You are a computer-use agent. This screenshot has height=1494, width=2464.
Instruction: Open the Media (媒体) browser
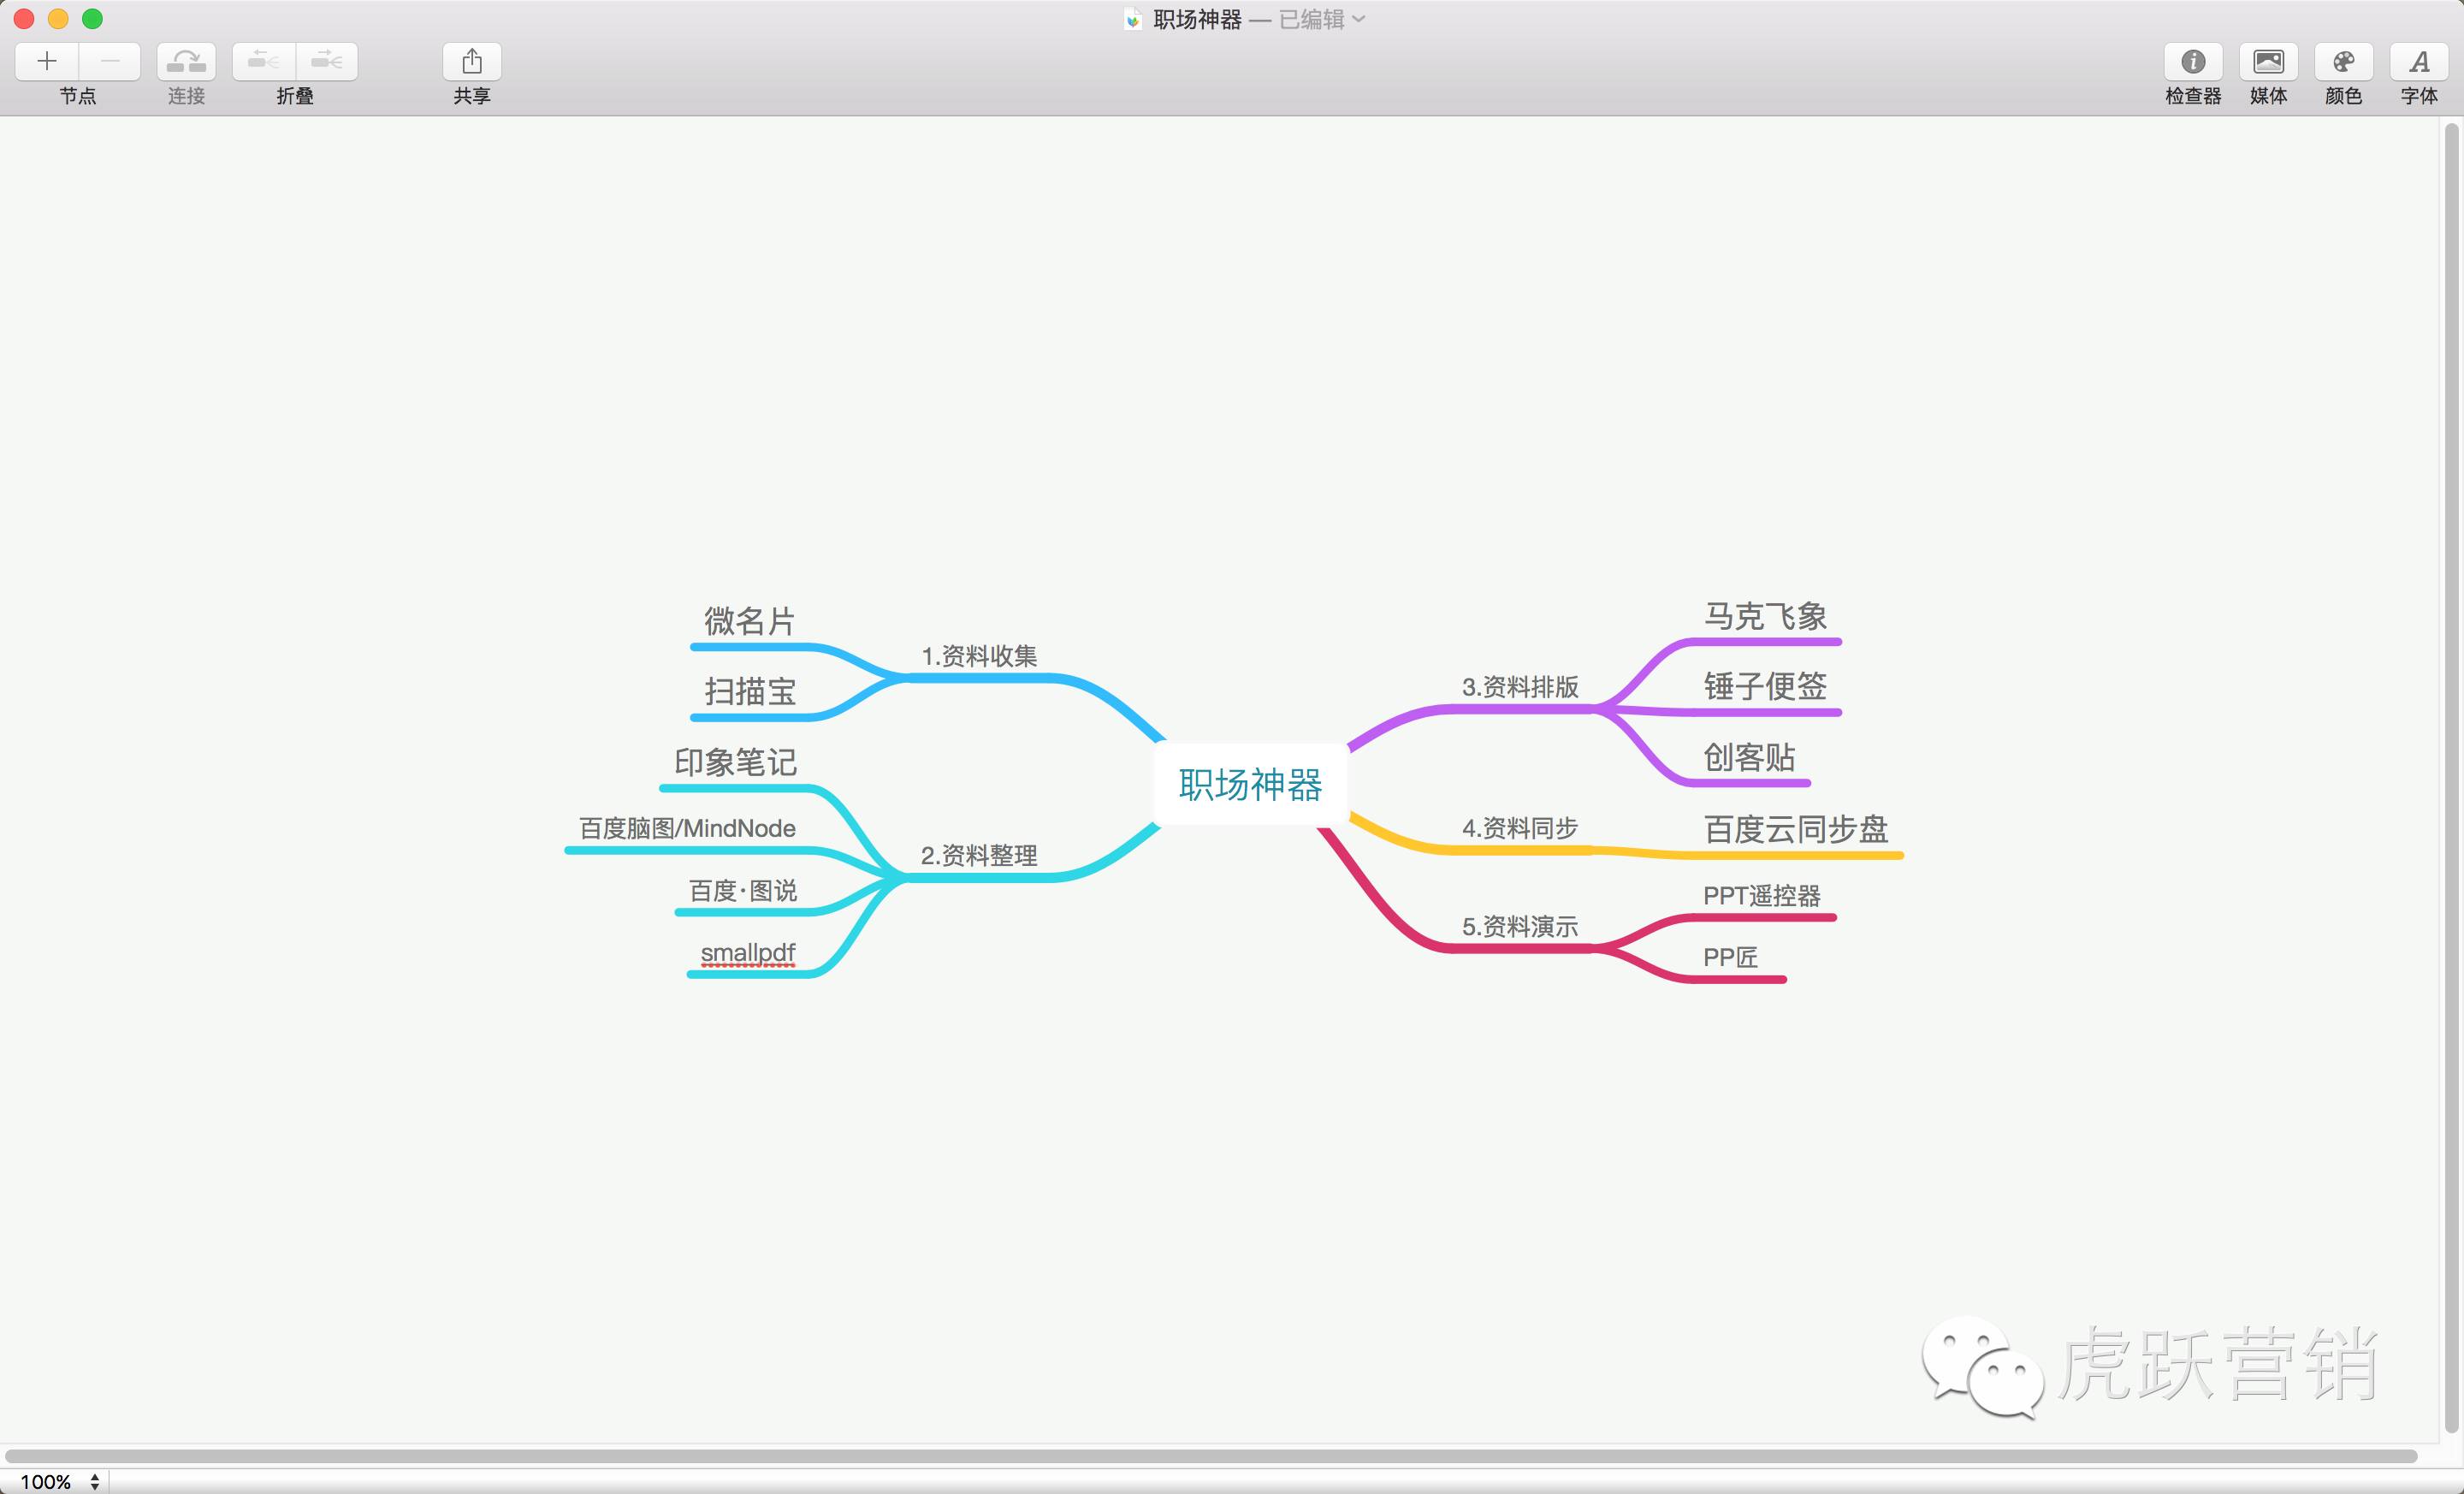[x=2268, y=61]
